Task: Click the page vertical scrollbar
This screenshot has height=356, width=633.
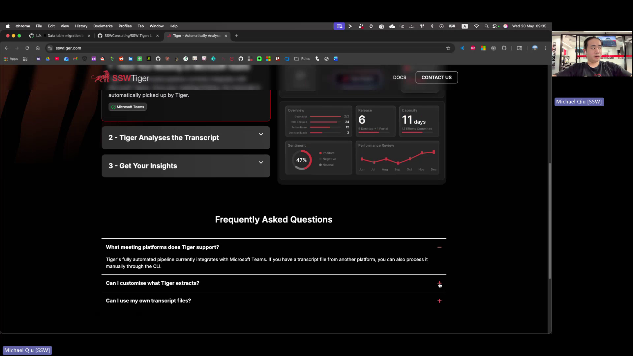Action: coord(550,221)
